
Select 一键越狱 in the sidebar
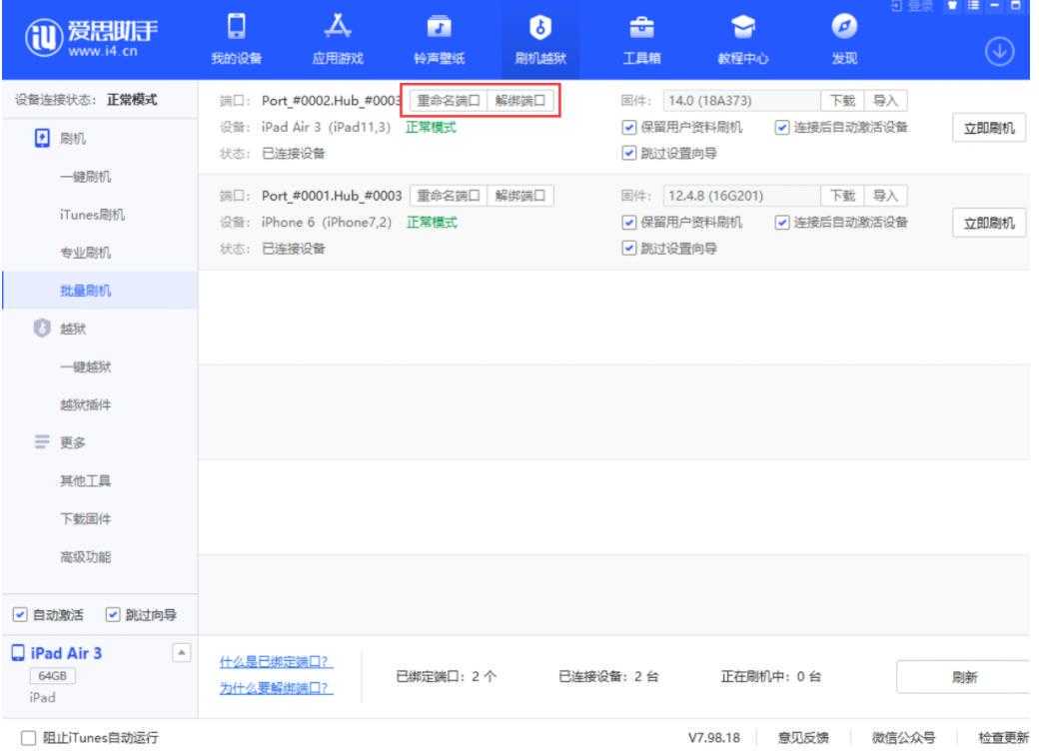click(85, 367)
